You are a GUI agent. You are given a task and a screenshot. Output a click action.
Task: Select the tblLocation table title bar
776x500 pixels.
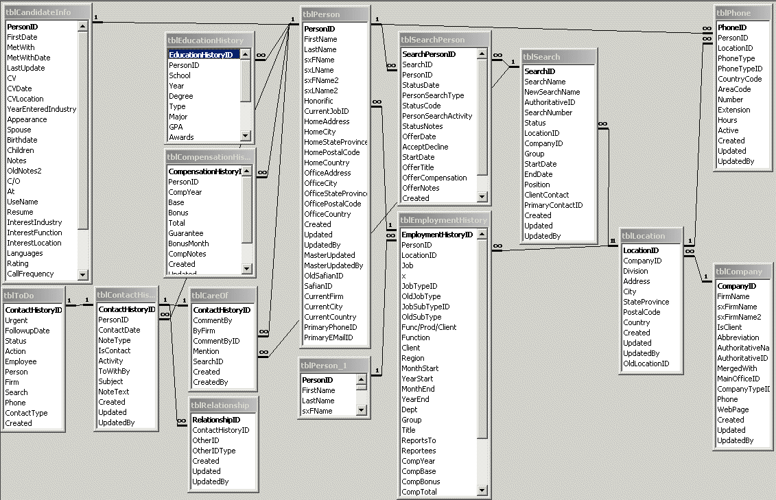point(651,236)
